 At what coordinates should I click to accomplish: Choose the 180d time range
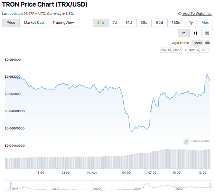coord(176,22)
